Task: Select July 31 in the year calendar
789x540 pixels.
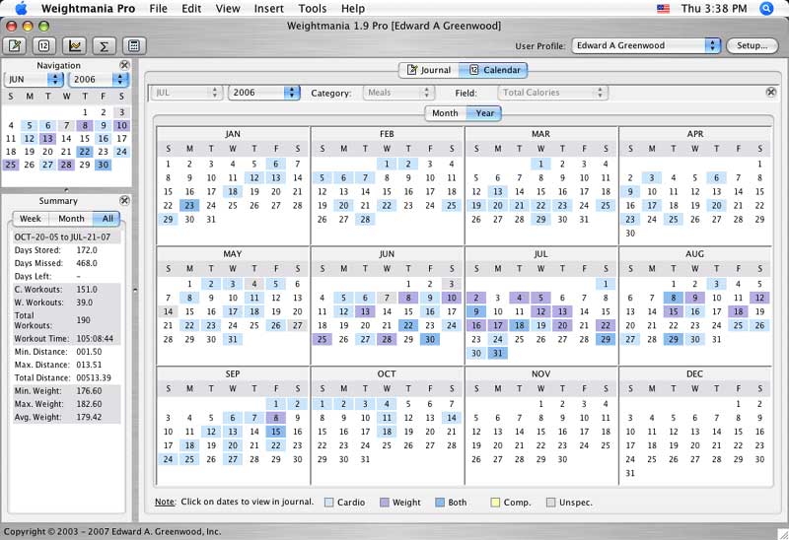Action: [x=498, y=353]
